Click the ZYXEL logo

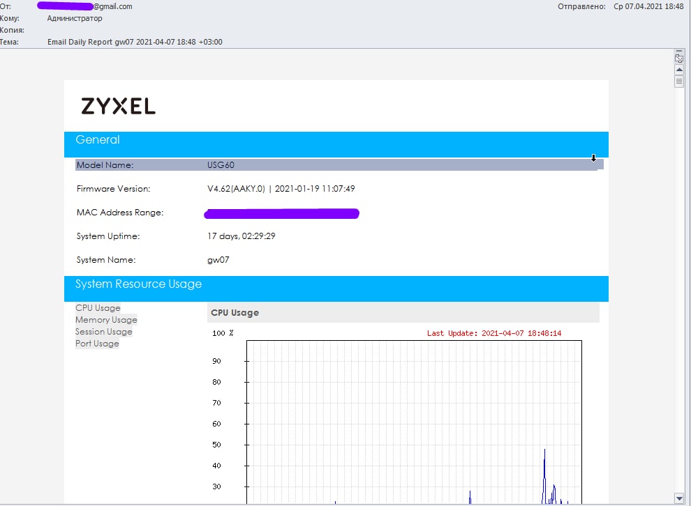pos(119,106)
